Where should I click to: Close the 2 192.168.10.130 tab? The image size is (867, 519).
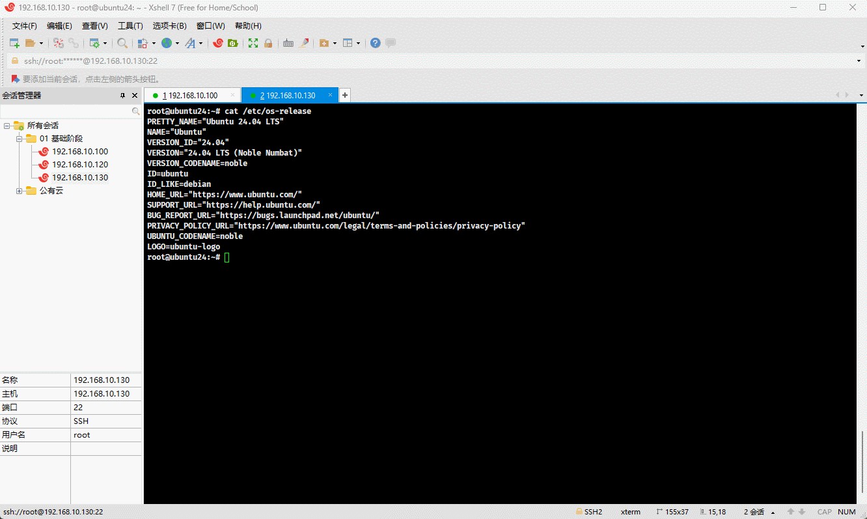coord(331,95)
